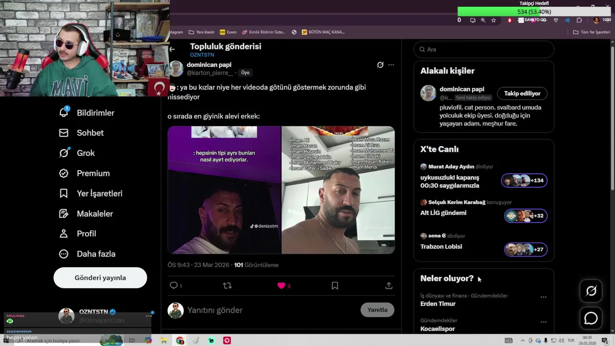Open dominican papi in Alakalı kişiler
Viewport: 615px width, 346px height.
click(462, 89)
